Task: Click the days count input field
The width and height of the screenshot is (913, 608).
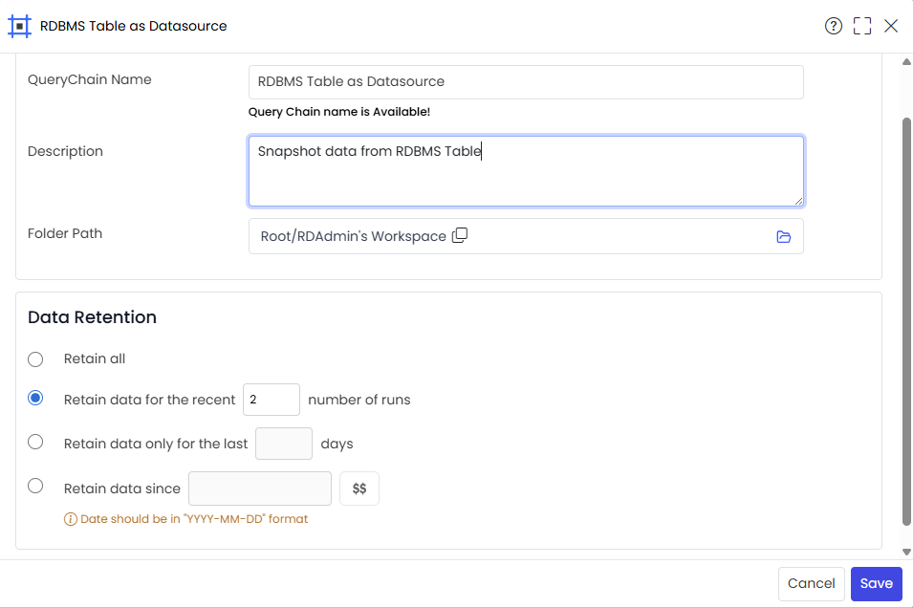Action: [284, 444]
